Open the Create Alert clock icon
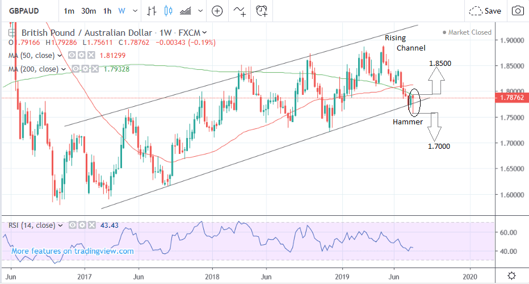This screenshot has height=284, width=529. pos(262,11)
